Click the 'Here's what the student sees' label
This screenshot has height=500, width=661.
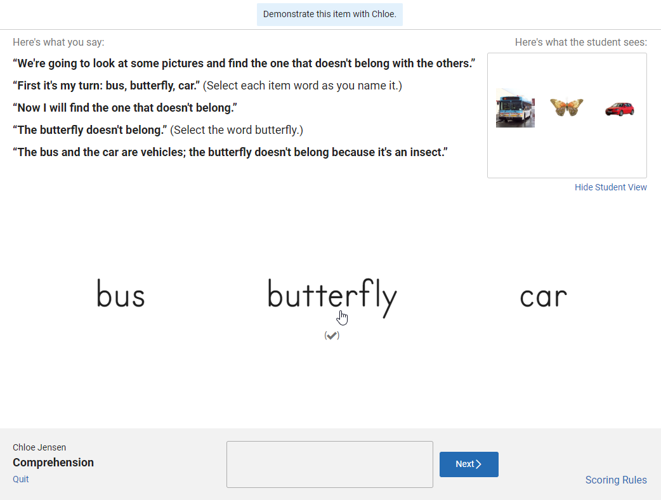tap(581, 42)
